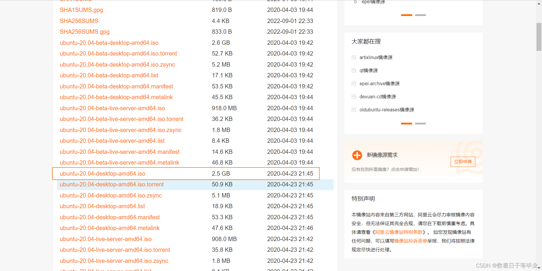
Task: Open the epel-archive镜像源 search suggestion
Action: point(380,83)
